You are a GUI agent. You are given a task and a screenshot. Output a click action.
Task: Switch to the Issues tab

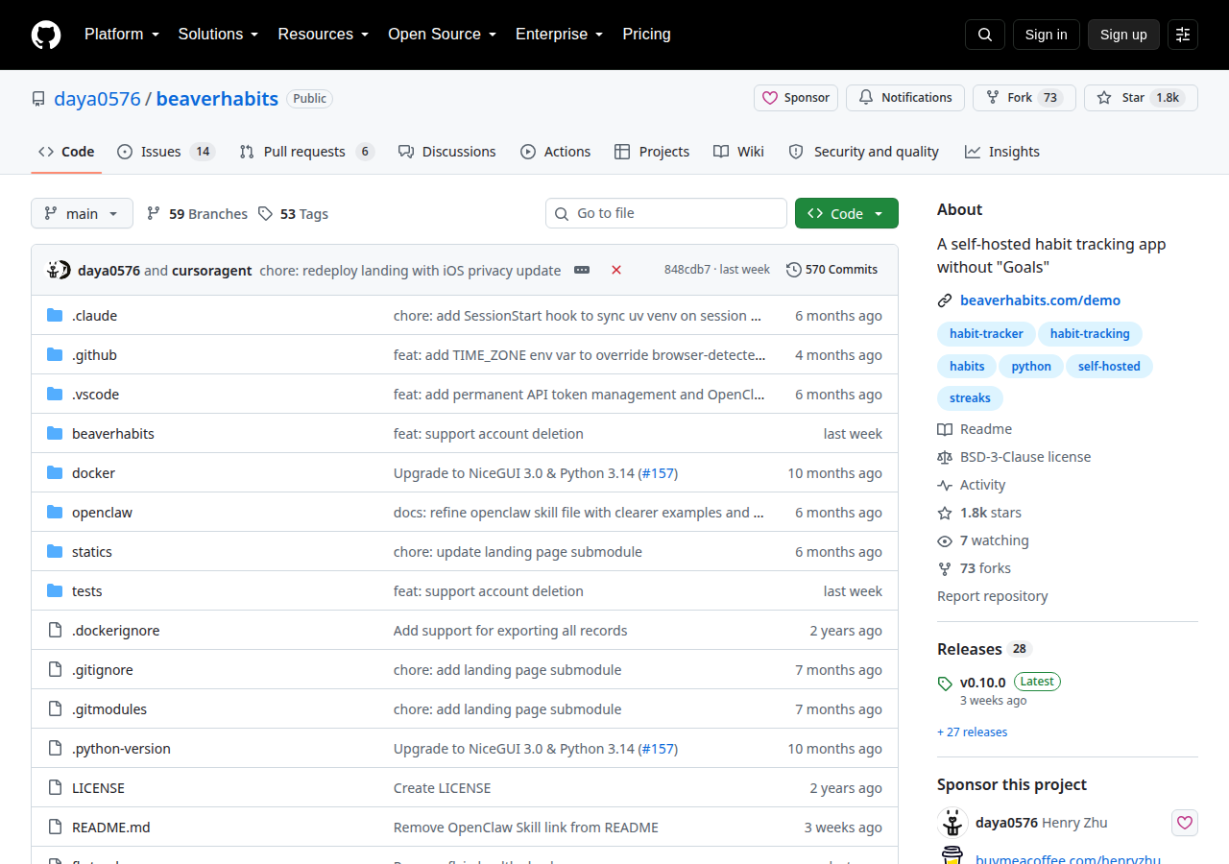click(166, 152)
